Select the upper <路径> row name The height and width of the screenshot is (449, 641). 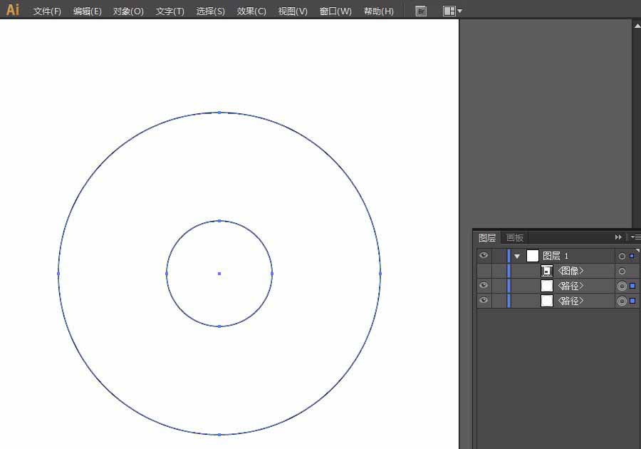coord(570,286)
